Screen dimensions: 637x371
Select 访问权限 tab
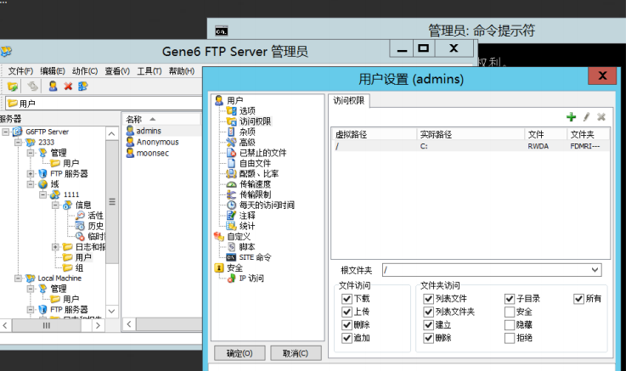[349, 101]
